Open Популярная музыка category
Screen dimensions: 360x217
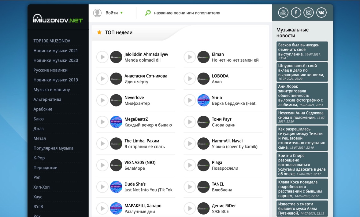(x=54, y=148)
